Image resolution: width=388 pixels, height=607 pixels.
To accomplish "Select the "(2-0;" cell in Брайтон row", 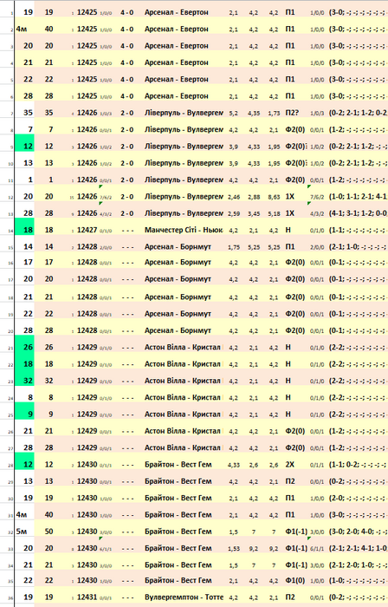I will [x=358, y=498].
